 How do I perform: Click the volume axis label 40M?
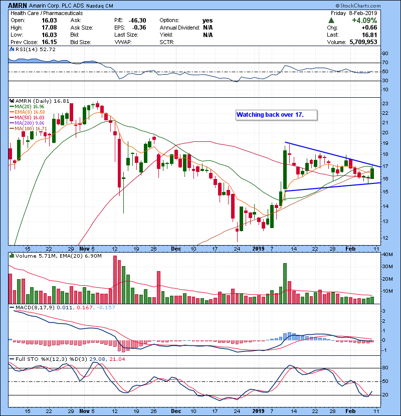tap(387, 255)
